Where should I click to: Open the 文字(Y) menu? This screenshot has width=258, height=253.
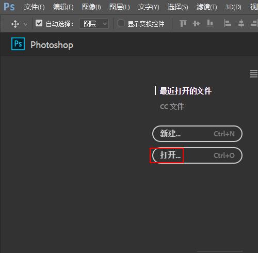tap(149, 7)
